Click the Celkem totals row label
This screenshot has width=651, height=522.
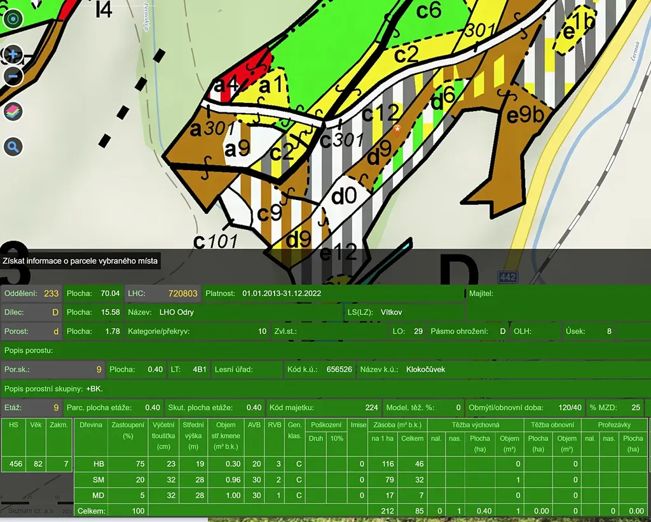point(90,511)
